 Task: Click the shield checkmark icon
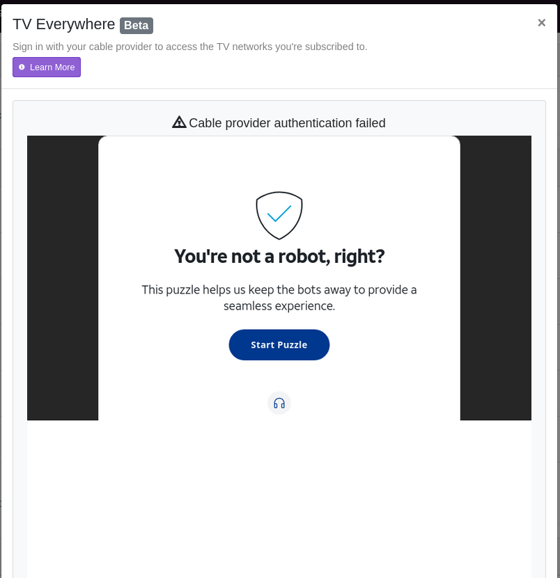[279, 215]
